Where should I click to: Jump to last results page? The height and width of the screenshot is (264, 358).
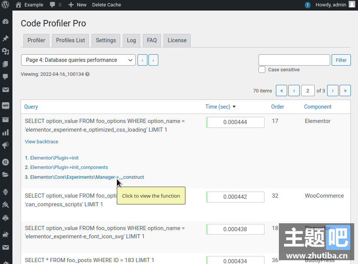[345, 91]
